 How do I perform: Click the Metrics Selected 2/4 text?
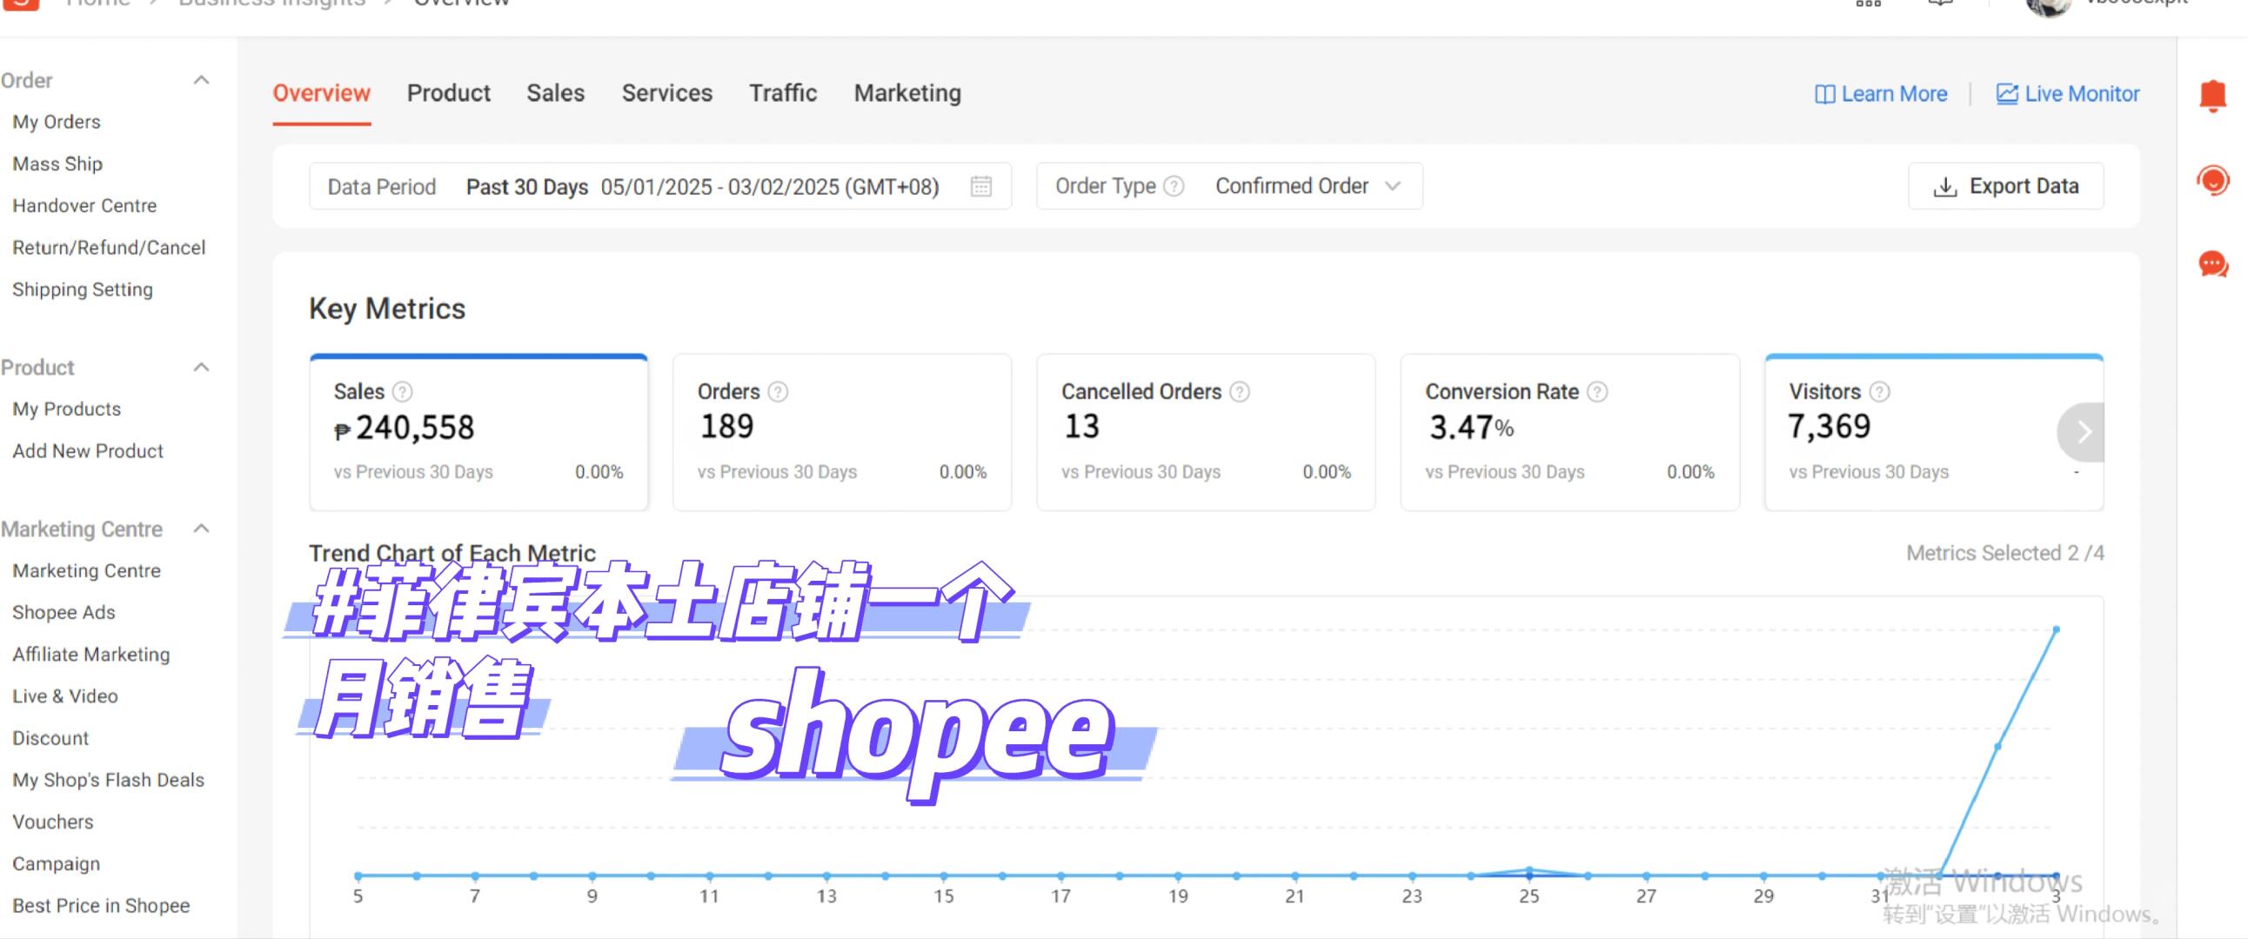pos(2004,553)
